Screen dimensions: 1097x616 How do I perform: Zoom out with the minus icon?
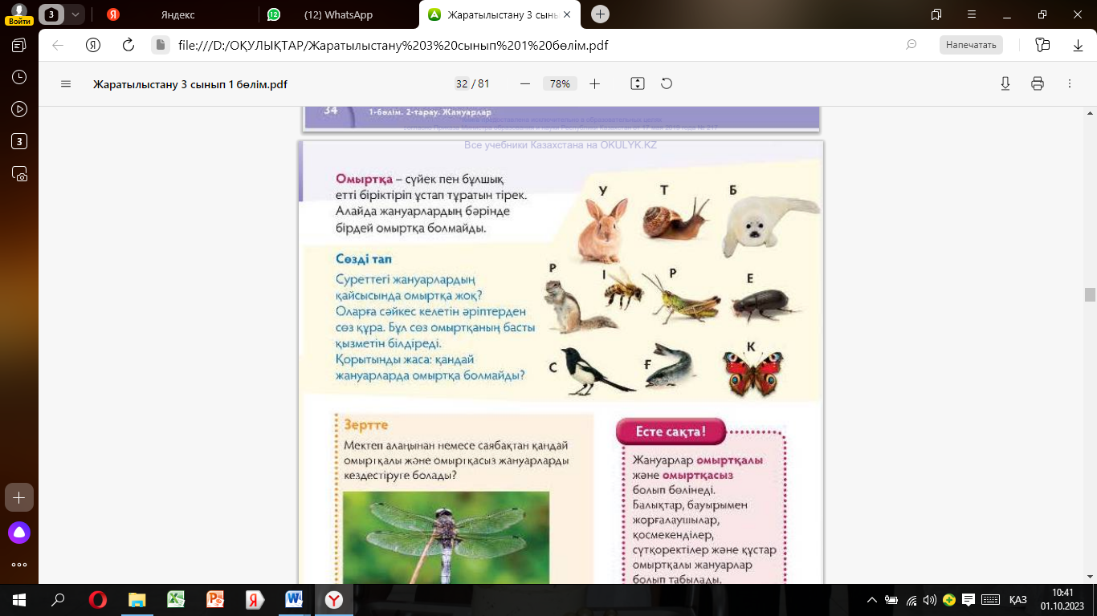coord(525,84)
